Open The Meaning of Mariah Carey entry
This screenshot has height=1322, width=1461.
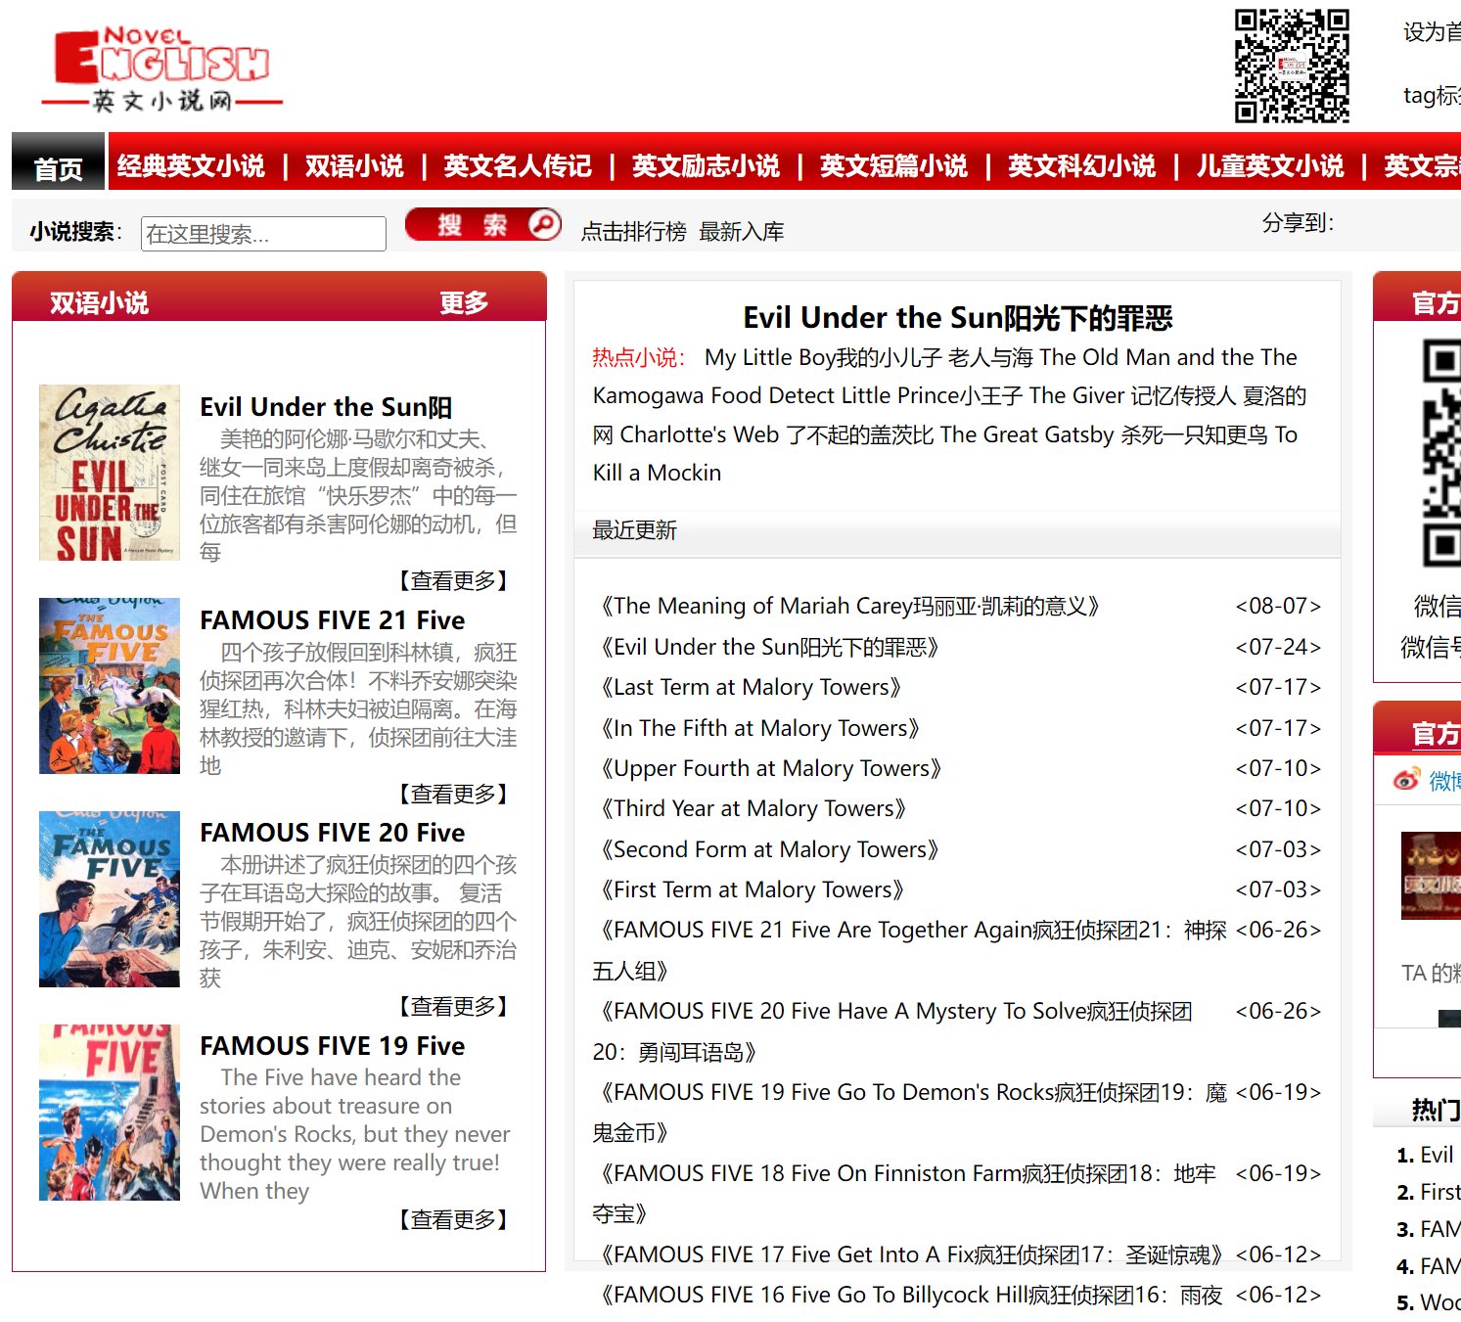[x=851, y=607]
